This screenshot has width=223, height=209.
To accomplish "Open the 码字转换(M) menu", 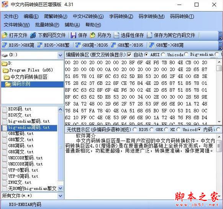I will click(152, 16).
